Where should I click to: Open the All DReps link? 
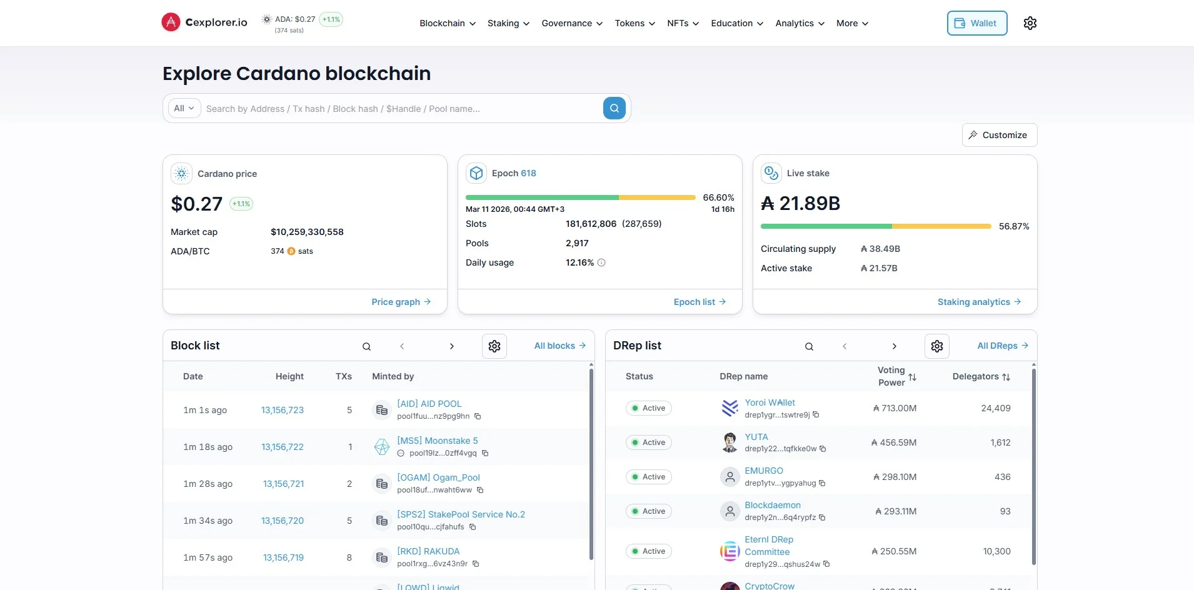(1003, 346)
